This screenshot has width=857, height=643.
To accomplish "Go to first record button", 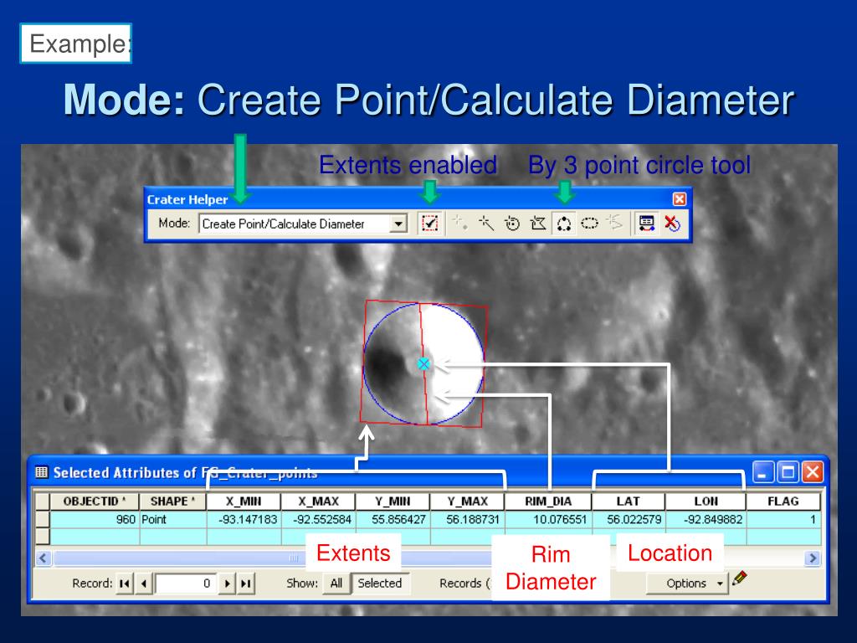I will pos(125,584).
